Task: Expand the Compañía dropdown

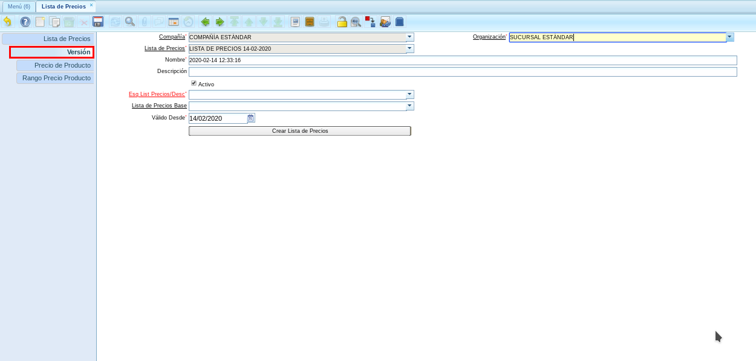Action: (x=410, y=37)
